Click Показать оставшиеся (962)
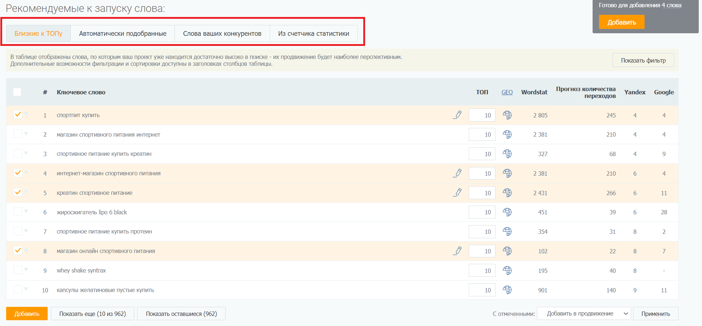 (181, 314)
